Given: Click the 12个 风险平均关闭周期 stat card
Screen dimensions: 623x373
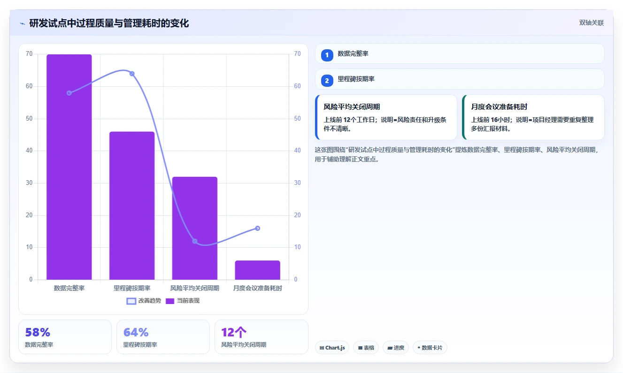Looking at the screenshot, I should (x=261, y=337).
